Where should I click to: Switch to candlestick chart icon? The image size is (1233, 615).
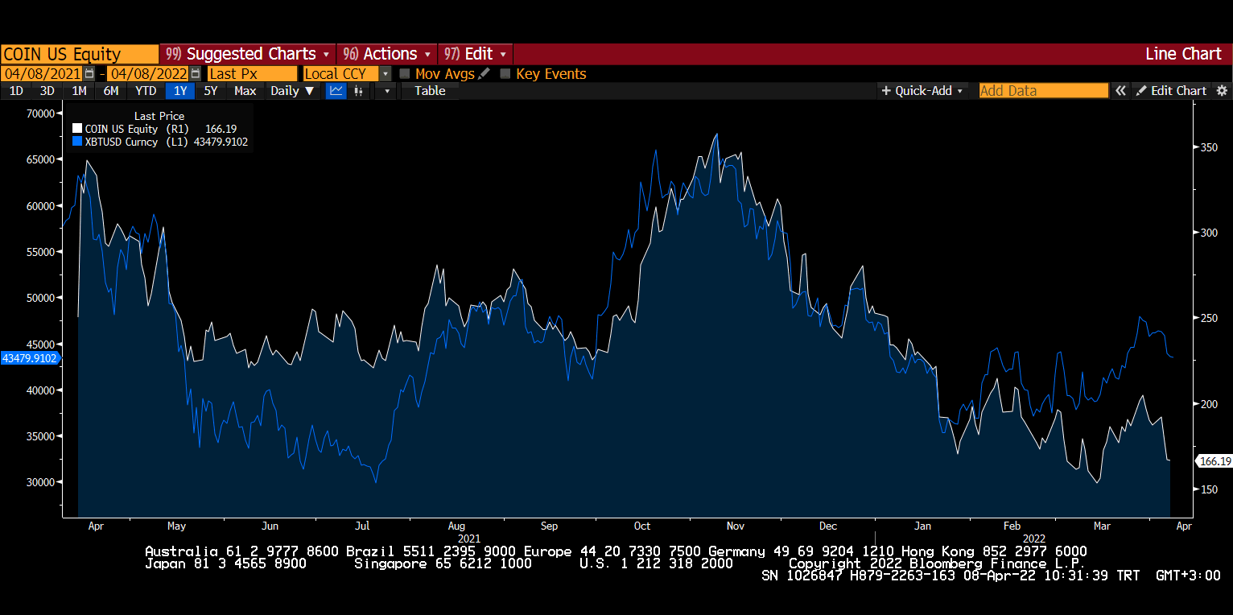click(357, 91)
